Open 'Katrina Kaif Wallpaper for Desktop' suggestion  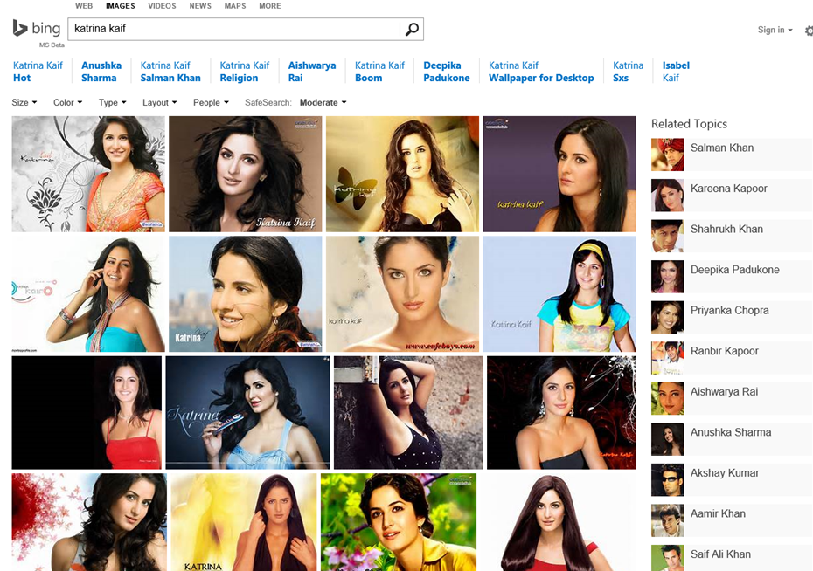click(541, 72)
